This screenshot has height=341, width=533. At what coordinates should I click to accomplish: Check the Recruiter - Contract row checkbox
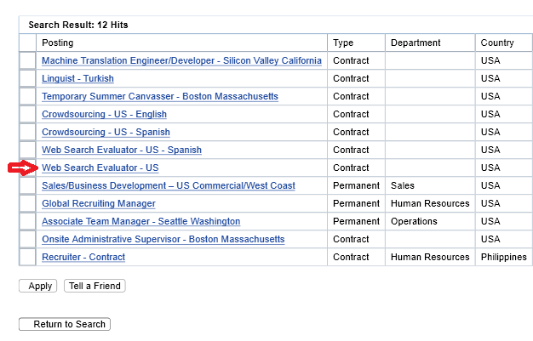click(28, 257)
